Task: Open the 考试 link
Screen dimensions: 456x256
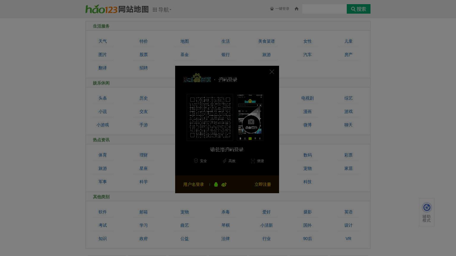Action: tap(103, 225)
